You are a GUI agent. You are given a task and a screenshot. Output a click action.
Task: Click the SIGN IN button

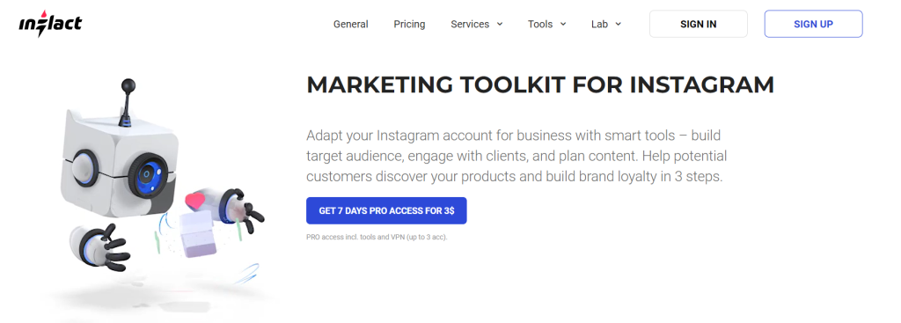[698, 24]
